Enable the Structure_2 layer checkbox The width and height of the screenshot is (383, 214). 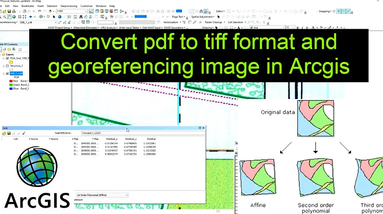[x=7, y=66]
